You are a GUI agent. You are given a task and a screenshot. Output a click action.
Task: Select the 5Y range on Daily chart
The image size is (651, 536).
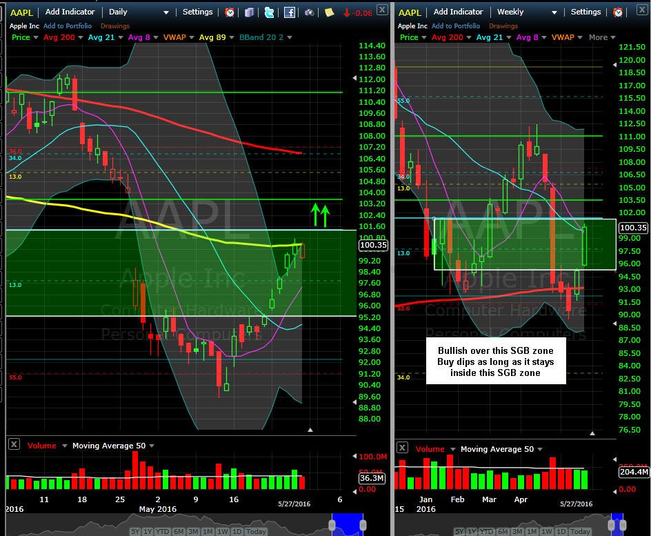coord(135,531)
